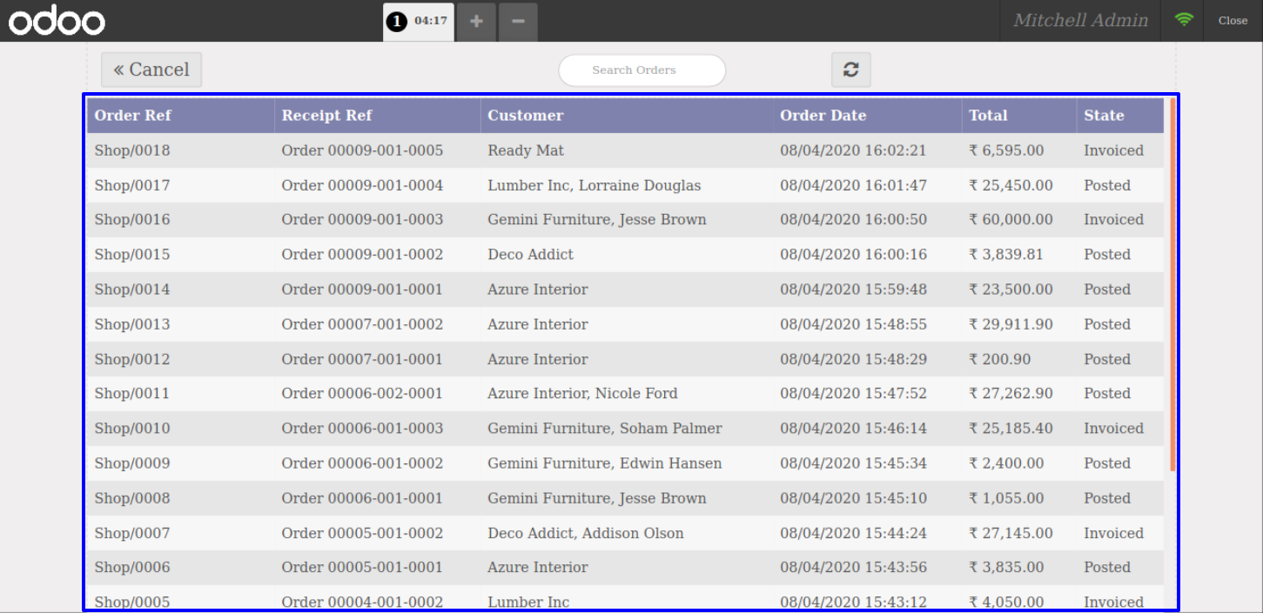This screenshot has height=613, width=1263.
Task: Delete the current order with the minus button
Action: (518, 21)
